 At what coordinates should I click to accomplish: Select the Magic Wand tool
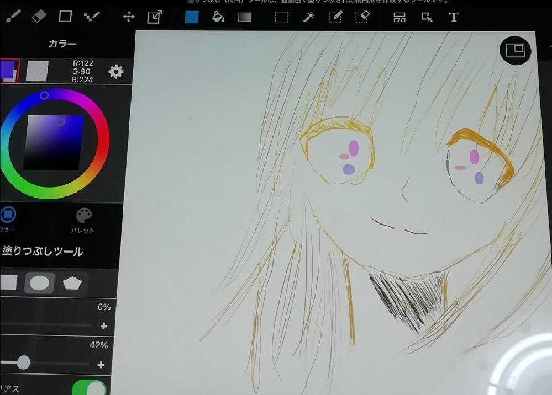pos(309,17)
